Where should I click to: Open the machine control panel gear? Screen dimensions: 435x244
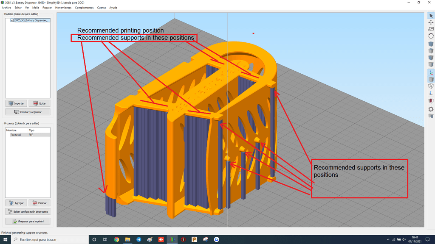pos(431,109)
